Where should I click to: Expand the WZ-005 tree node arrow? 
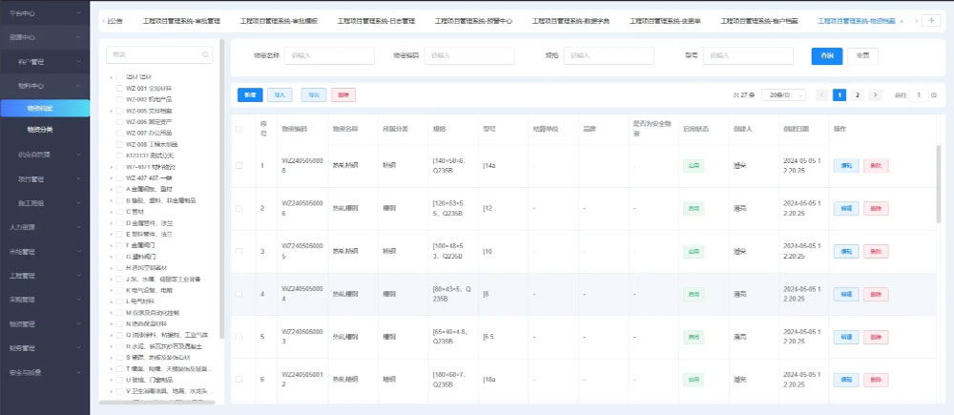coord(110,111)
